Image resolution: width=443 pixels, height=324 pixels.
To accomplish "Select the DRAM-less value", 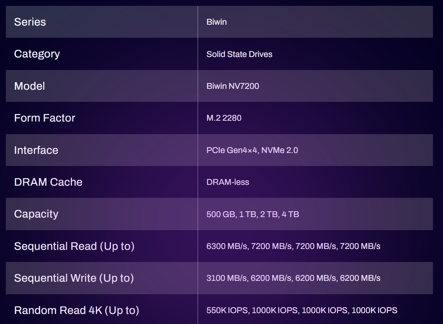I will click(227, 182).
